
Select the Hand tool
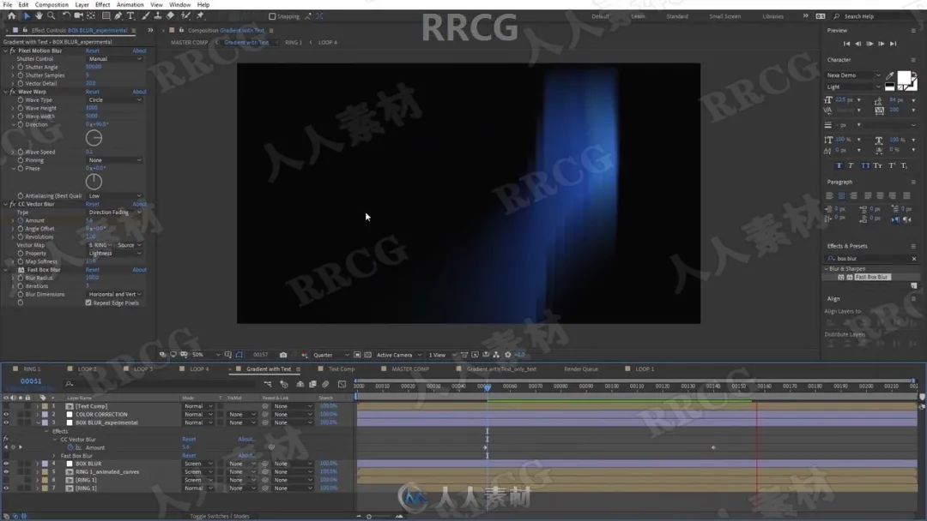point(39,15)
